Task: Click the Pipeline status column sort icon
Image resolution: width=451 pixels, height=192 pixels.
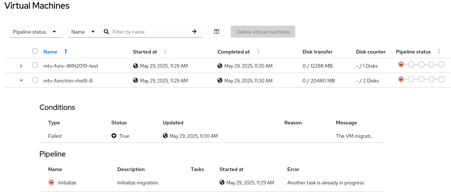Action: (x=439, y=52)
